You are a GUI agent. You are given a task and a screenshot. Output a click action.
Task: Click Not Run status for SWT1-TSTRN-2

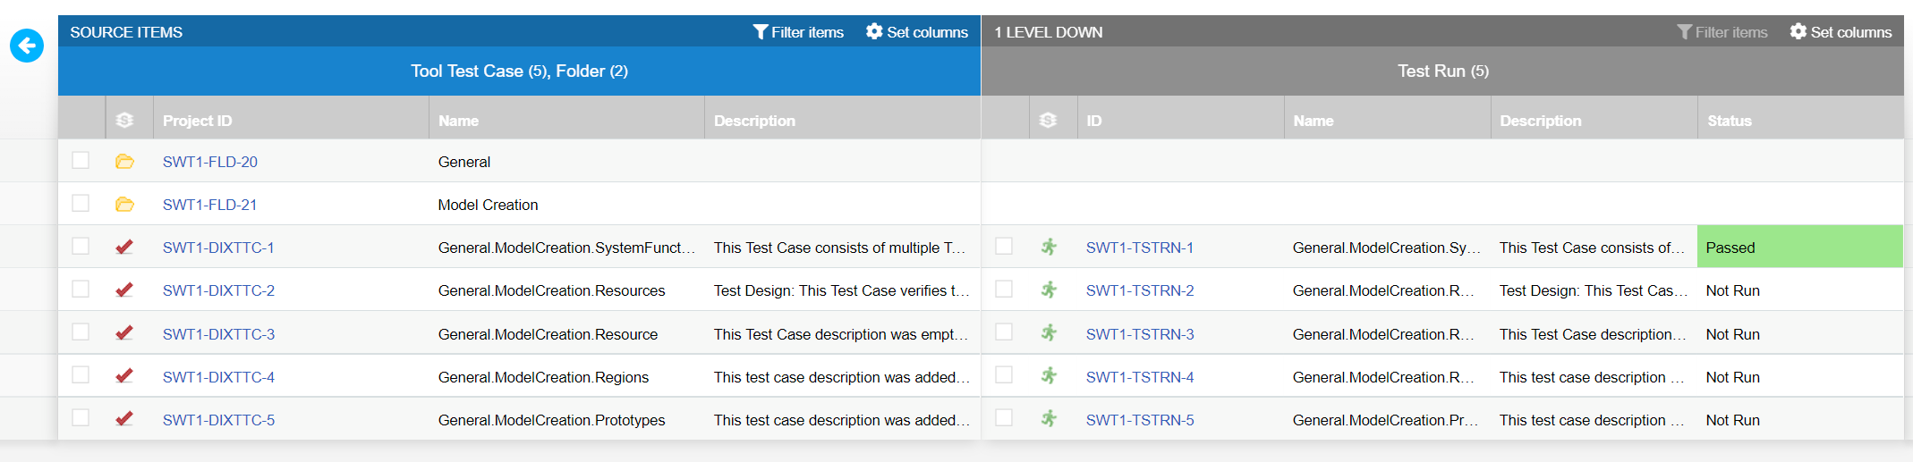tap(1732, 290)
